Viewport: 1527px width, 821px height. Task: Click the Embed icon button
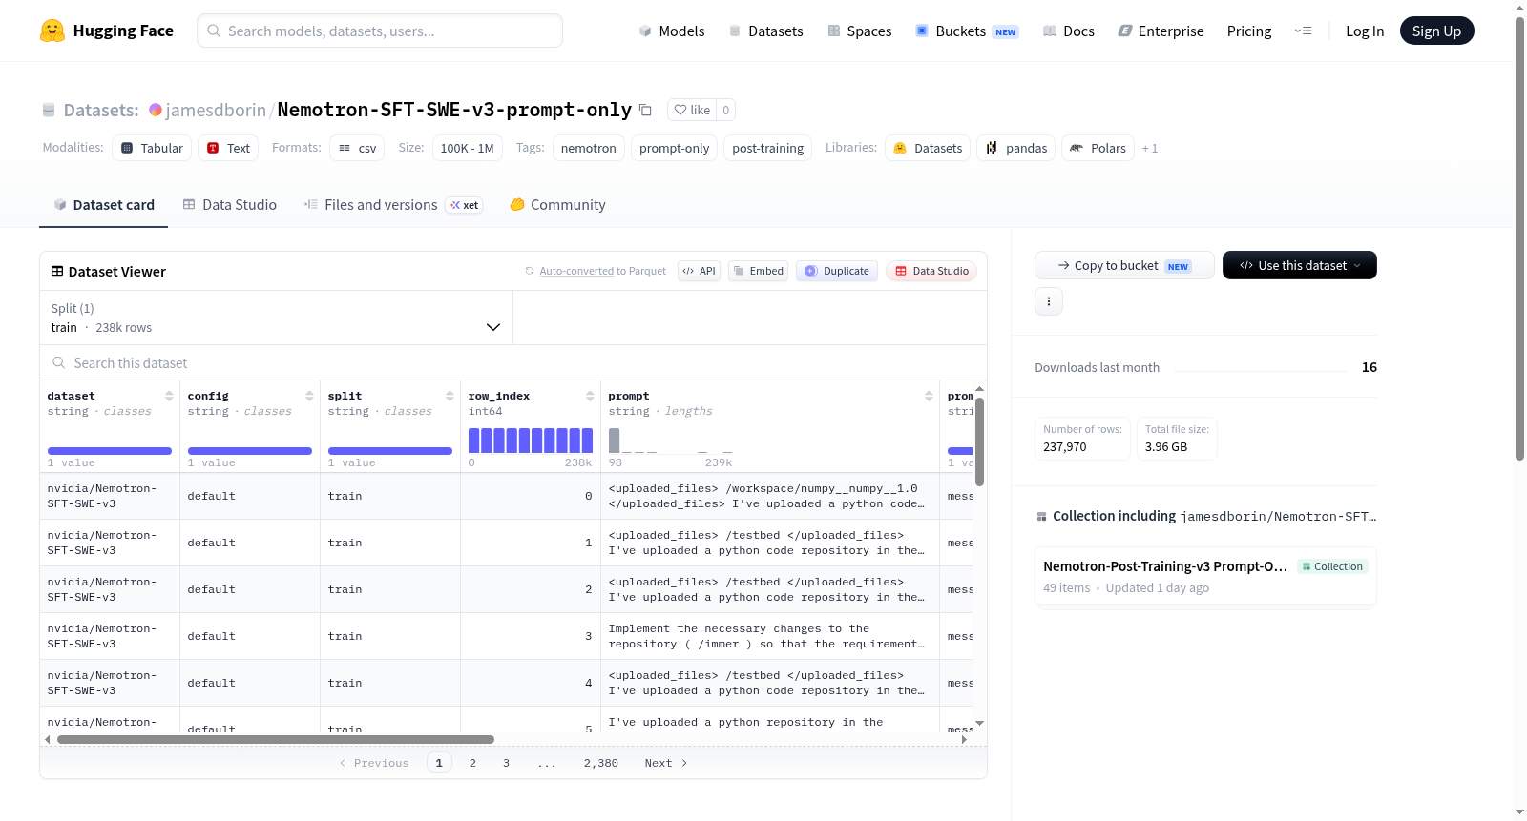point(759,271)
